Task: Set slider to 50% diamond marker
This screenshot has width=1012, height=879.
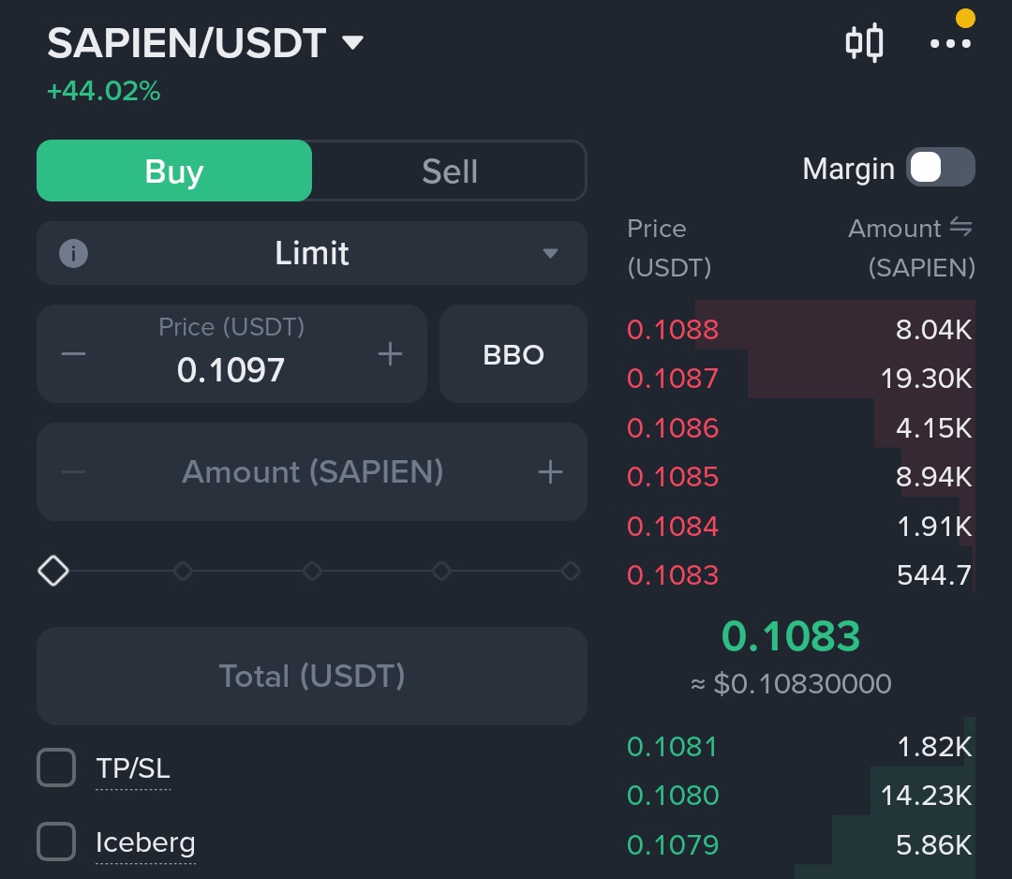Action: pos(312,571)
